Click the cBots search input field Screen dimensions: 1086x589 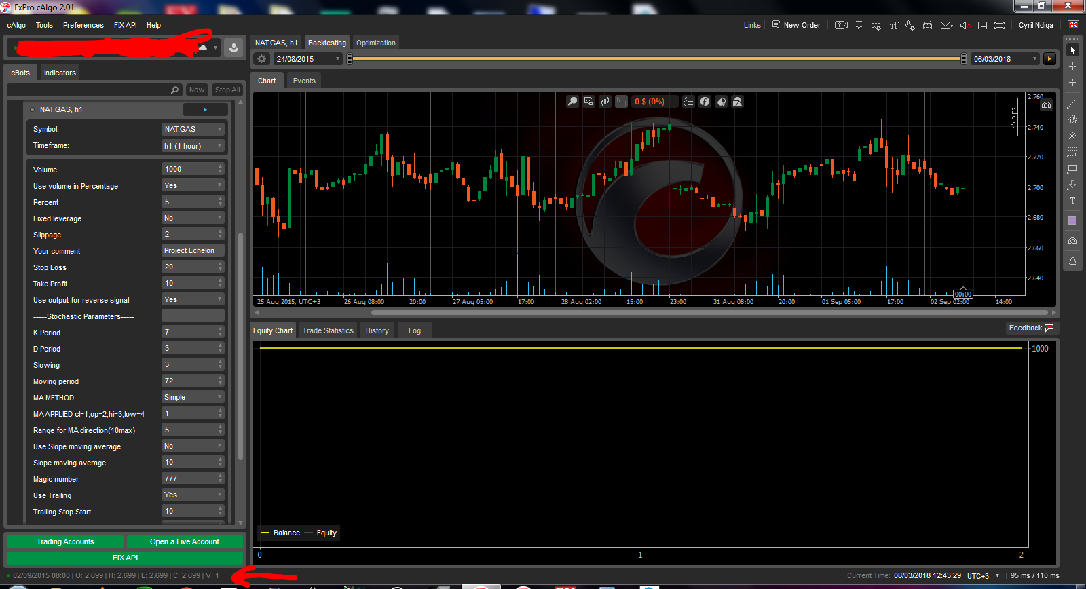(94, 90)
